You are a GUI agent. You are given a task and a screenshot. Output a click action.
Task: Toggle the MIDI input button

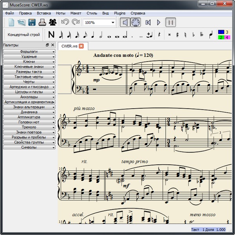click(x=135, y=22)
